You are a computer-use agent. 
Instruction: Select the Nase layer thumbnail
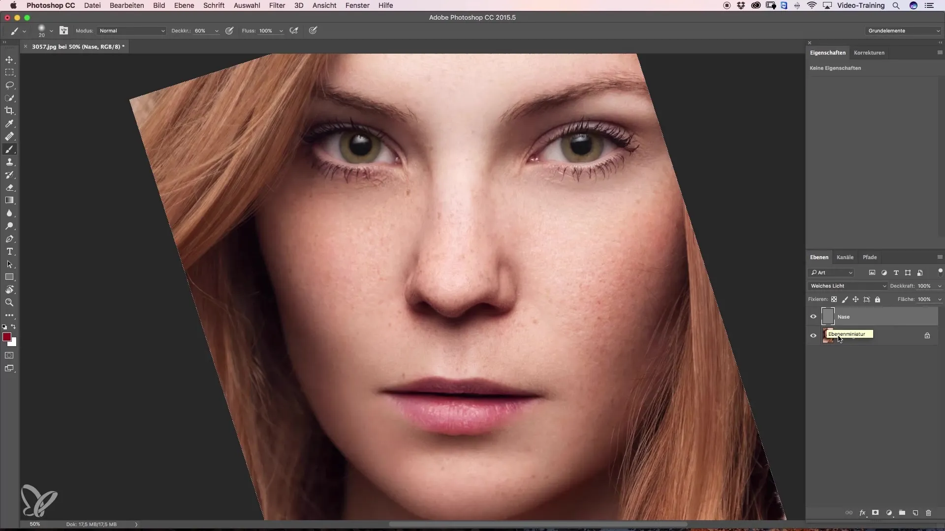[x=828, y=317]
